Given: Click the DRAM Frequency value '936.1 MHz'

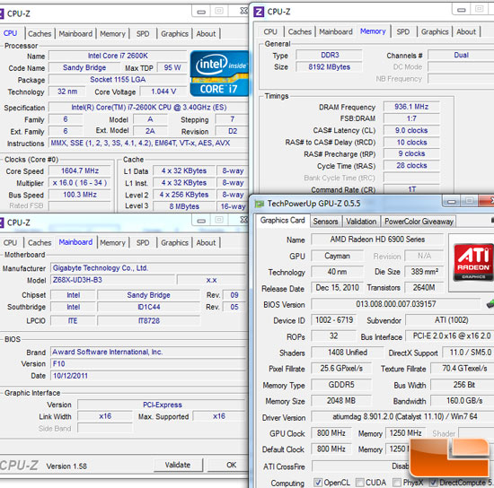Looking at the screenshot, I should pos(411,107).
